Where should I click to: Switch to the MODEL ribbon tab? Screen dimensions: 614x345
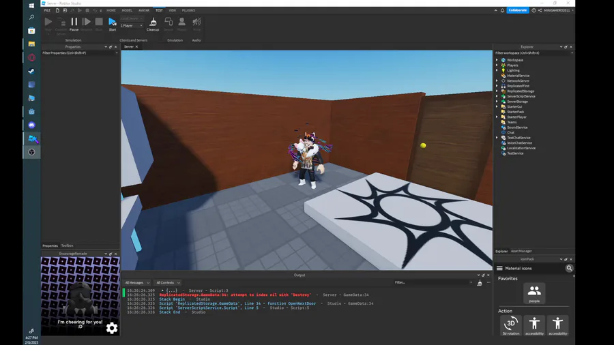(127, 10)
